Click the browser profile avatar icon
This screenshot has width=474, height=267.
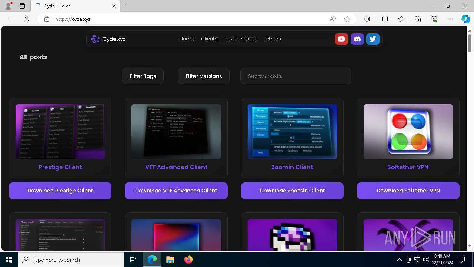coord(8,6)
